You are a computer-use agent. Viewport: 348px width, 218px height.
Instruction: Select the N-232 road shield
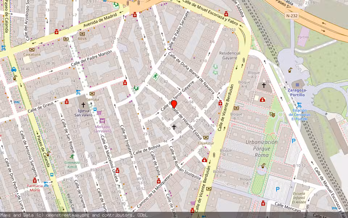[x=292, y=16]
